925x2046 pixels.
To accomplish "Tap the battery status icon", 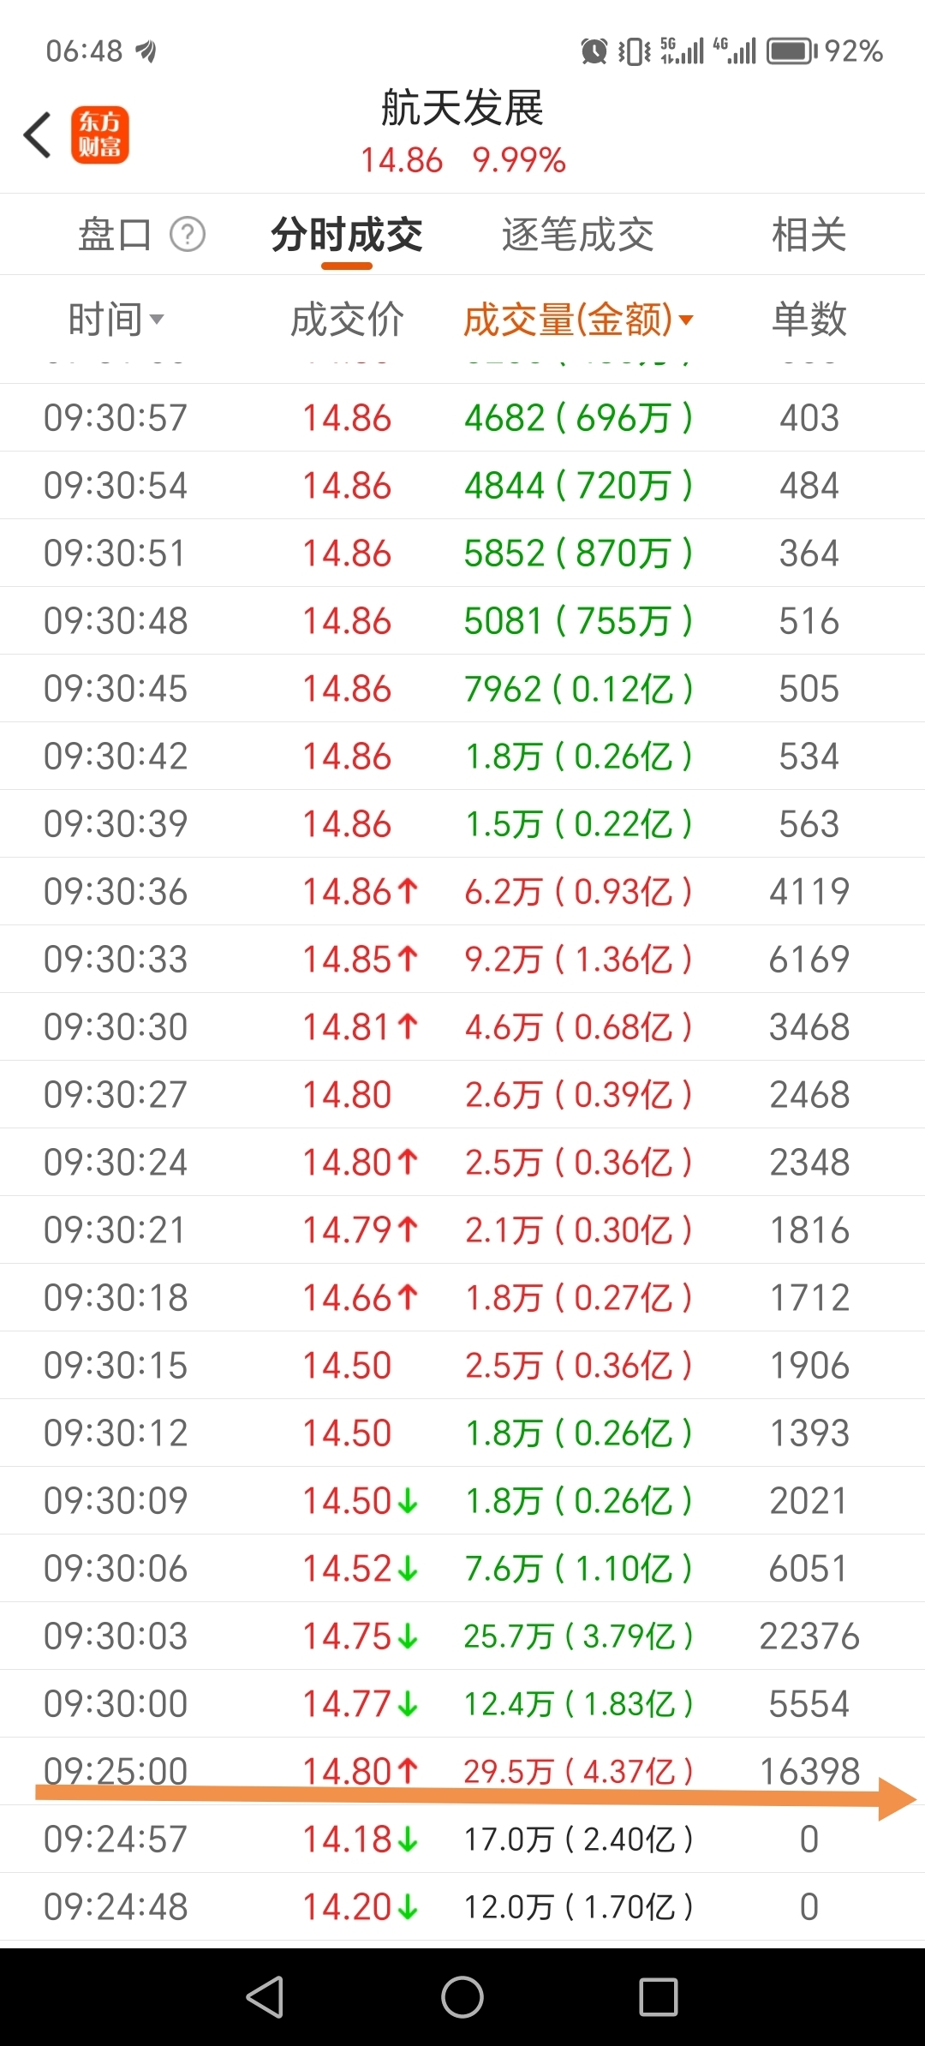I will click(x=791, y=51).
